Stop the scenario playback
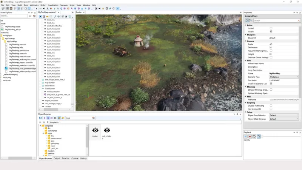302x170 pixels. click(250, 136)
